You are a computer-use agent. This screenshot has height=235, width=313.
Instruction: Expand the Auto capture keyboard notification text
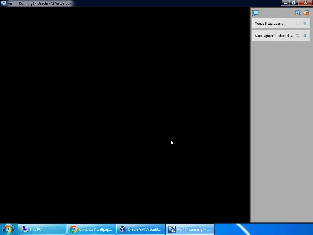pos(274,36)
